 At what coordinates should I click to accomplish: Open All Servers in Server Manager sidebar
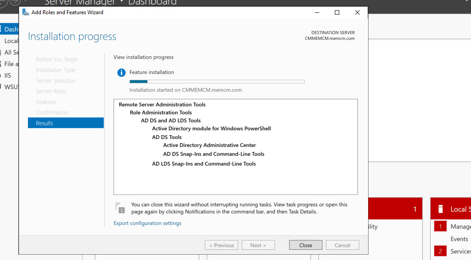point(9,52)
